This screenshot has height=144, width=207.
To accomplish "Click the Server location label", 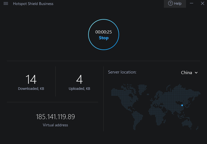I will [x=122, y=72].
